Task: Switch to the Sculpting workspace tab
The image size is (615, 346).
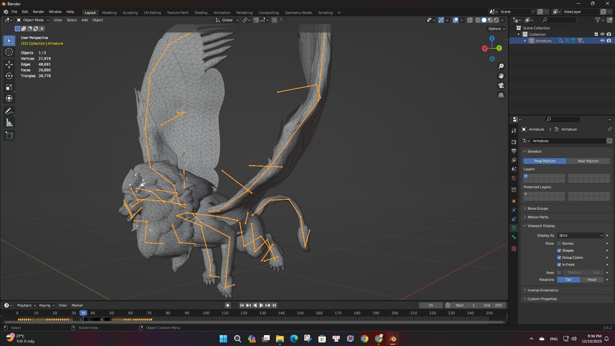Action: (130, 12)
